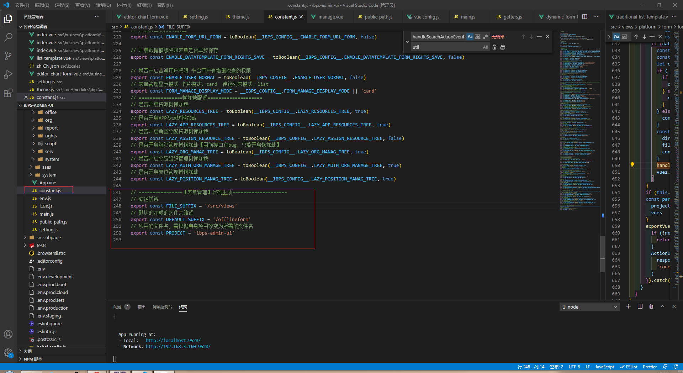
Task: Open the localhost:9528 link in terminal
Action: click(173, 340)
